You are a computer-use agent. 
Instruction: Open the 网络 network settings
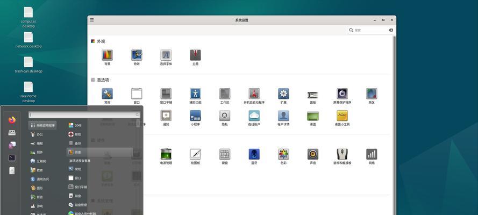tap(372, 156)
